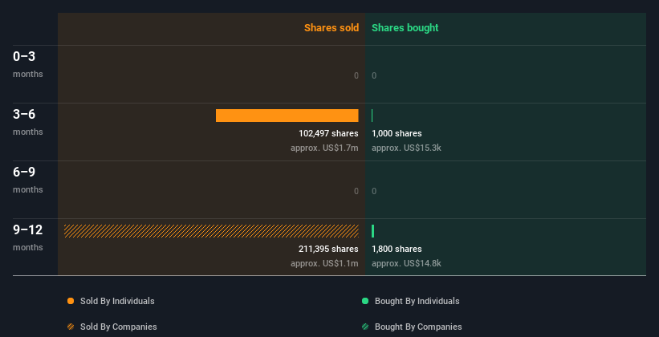Viewport: 659px width, 337px height.
Task: Click the approx. US$14.8k value
Action: coord(406,263)
